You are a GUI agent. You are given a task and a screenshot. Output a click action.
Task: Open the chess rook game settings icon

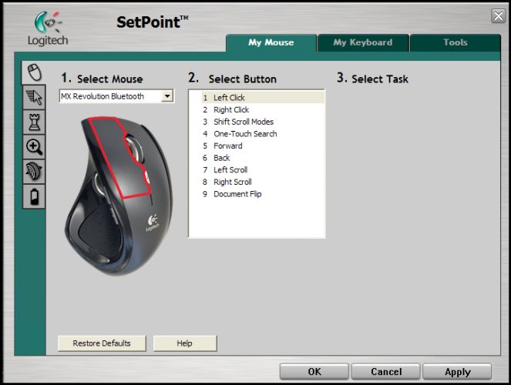point(34,122)
